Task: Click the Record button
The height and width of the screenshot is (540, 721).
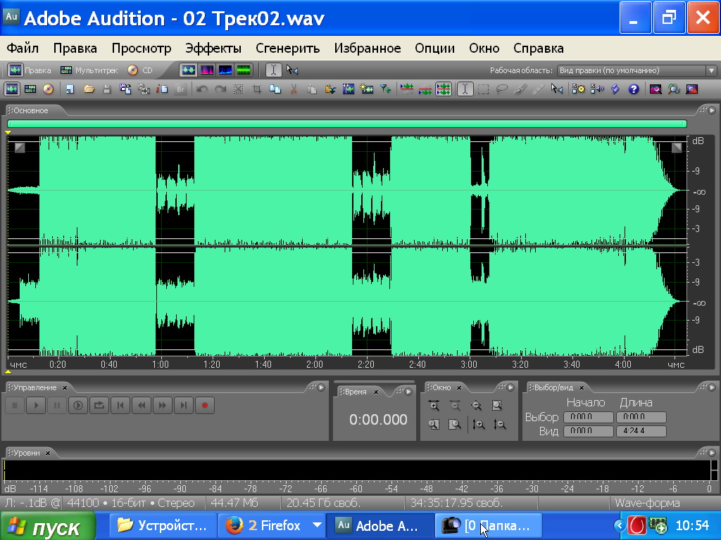Action: pos(205,406)
